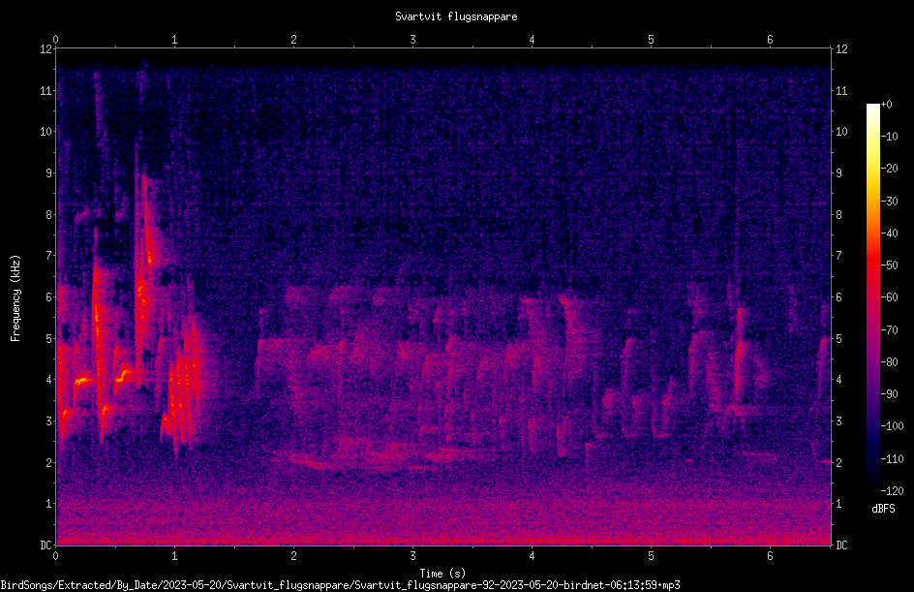The width and height of the screenshot is (914, 592).
Task: Click the 3 second mark on the bottom time axis
Action: coord(412,556)
